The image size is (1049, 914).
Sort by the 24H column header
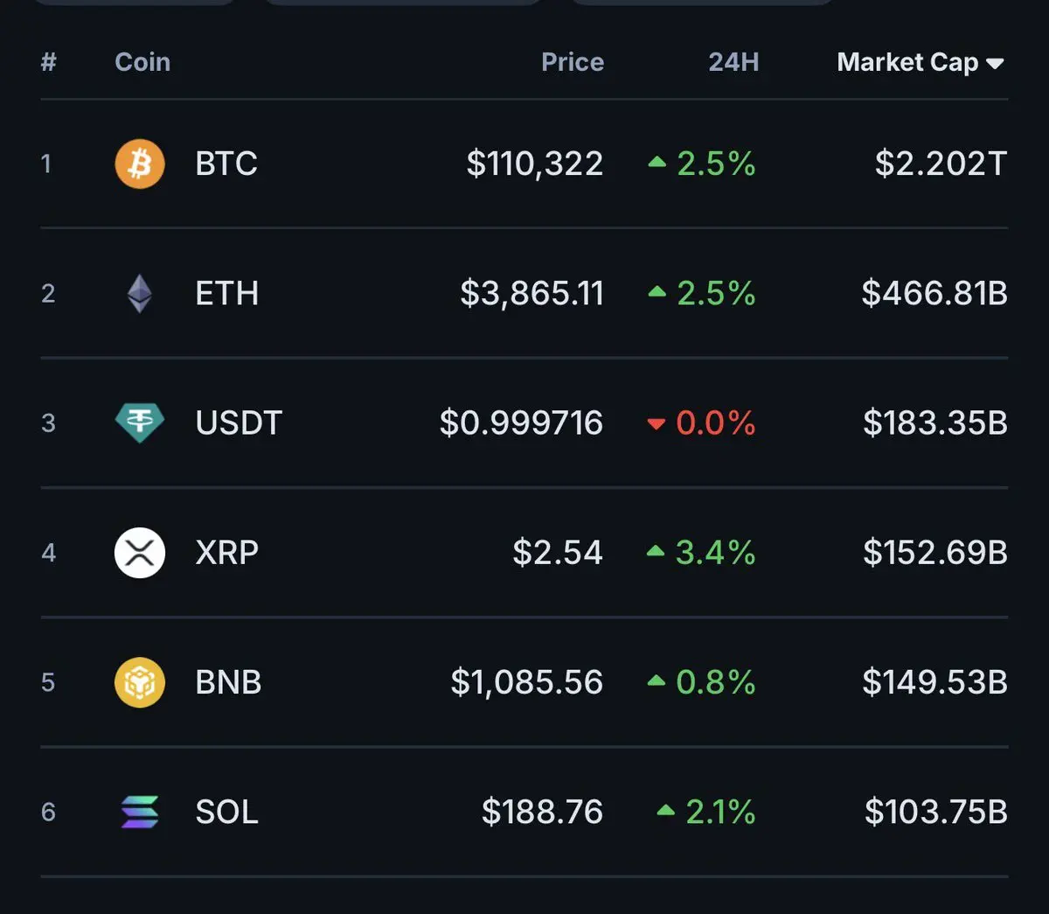pyautogui.click(x=733, y=62)
